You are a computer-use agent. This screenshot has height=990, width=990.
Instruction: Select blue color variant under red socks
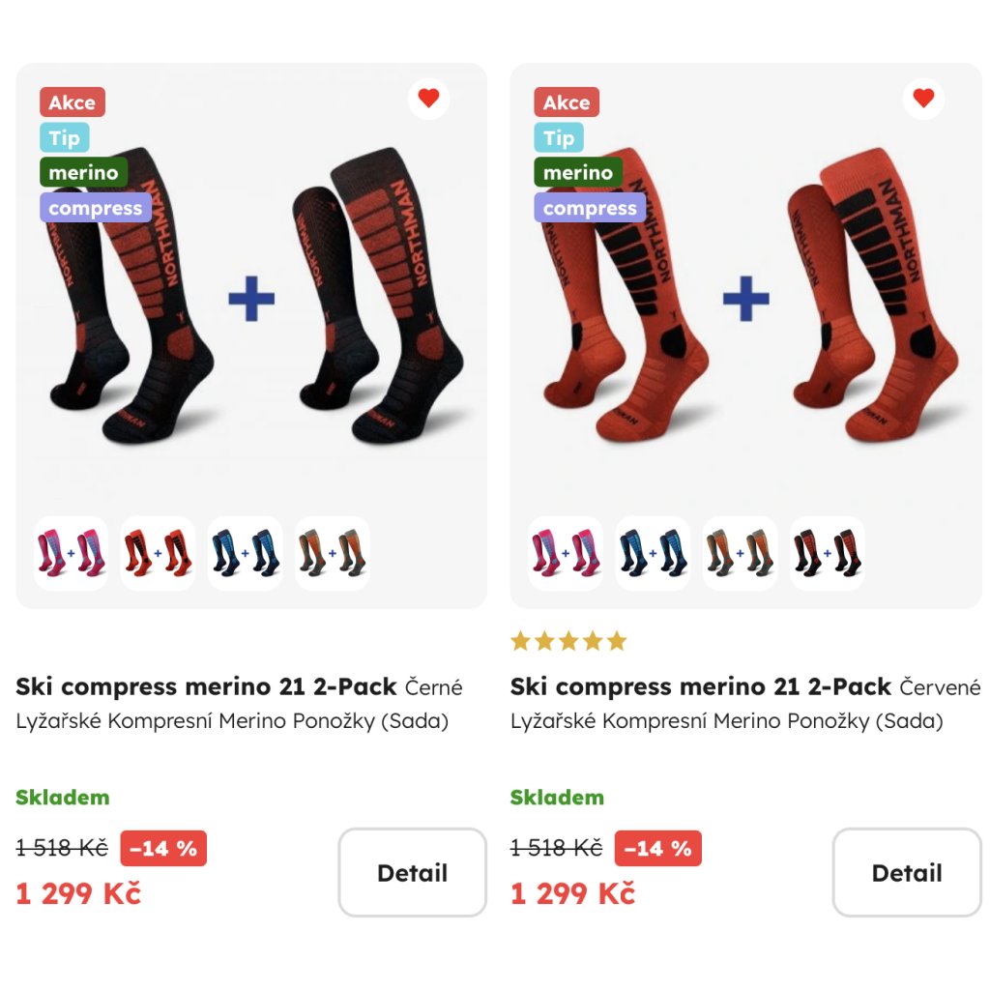pos(653,553)
